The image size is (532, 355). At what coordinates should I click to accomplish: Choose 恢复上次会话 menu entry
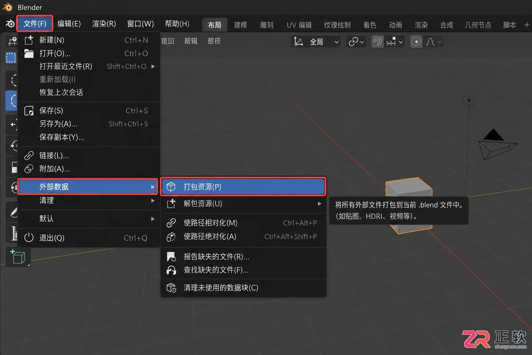[89, 92]
